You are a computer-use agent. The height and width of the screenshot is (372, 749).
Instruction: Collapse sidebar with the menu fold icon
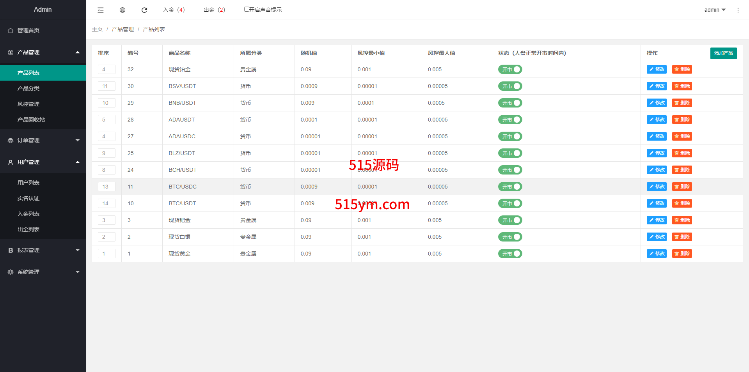[x=101, y=10]
